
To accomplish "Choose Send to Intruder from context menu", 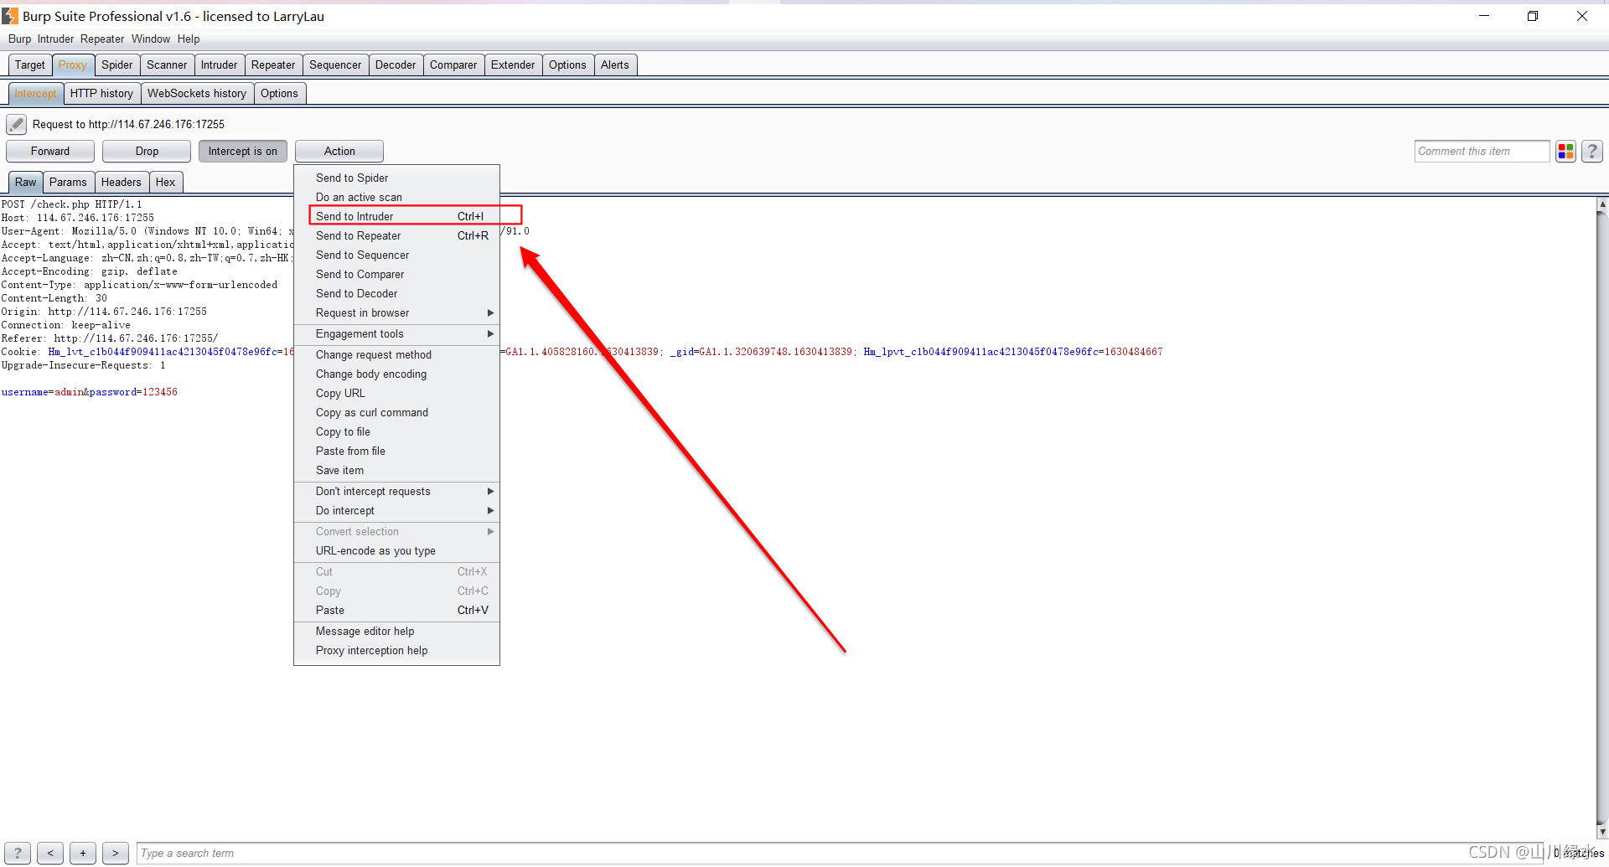I will coord(397,217).
